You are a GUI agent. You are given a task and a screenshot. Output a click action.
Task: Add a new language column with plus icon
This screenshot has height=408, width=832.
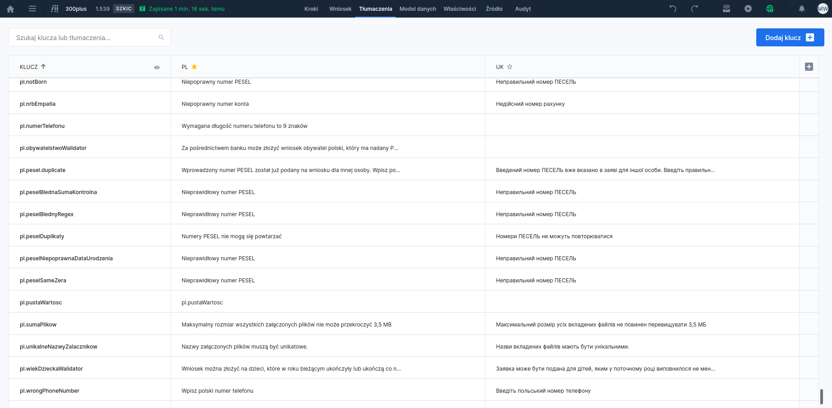pyautogui.click(x=809, y=67)
